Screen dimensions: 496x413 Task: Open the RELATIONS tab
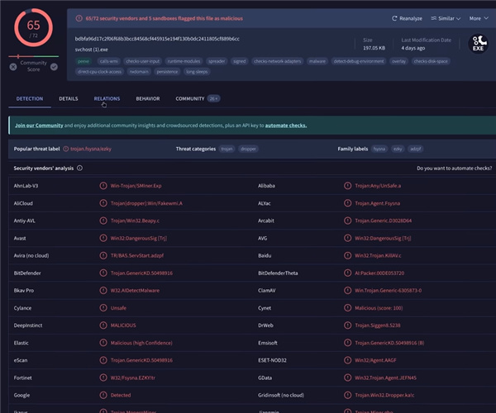(107, 98)
